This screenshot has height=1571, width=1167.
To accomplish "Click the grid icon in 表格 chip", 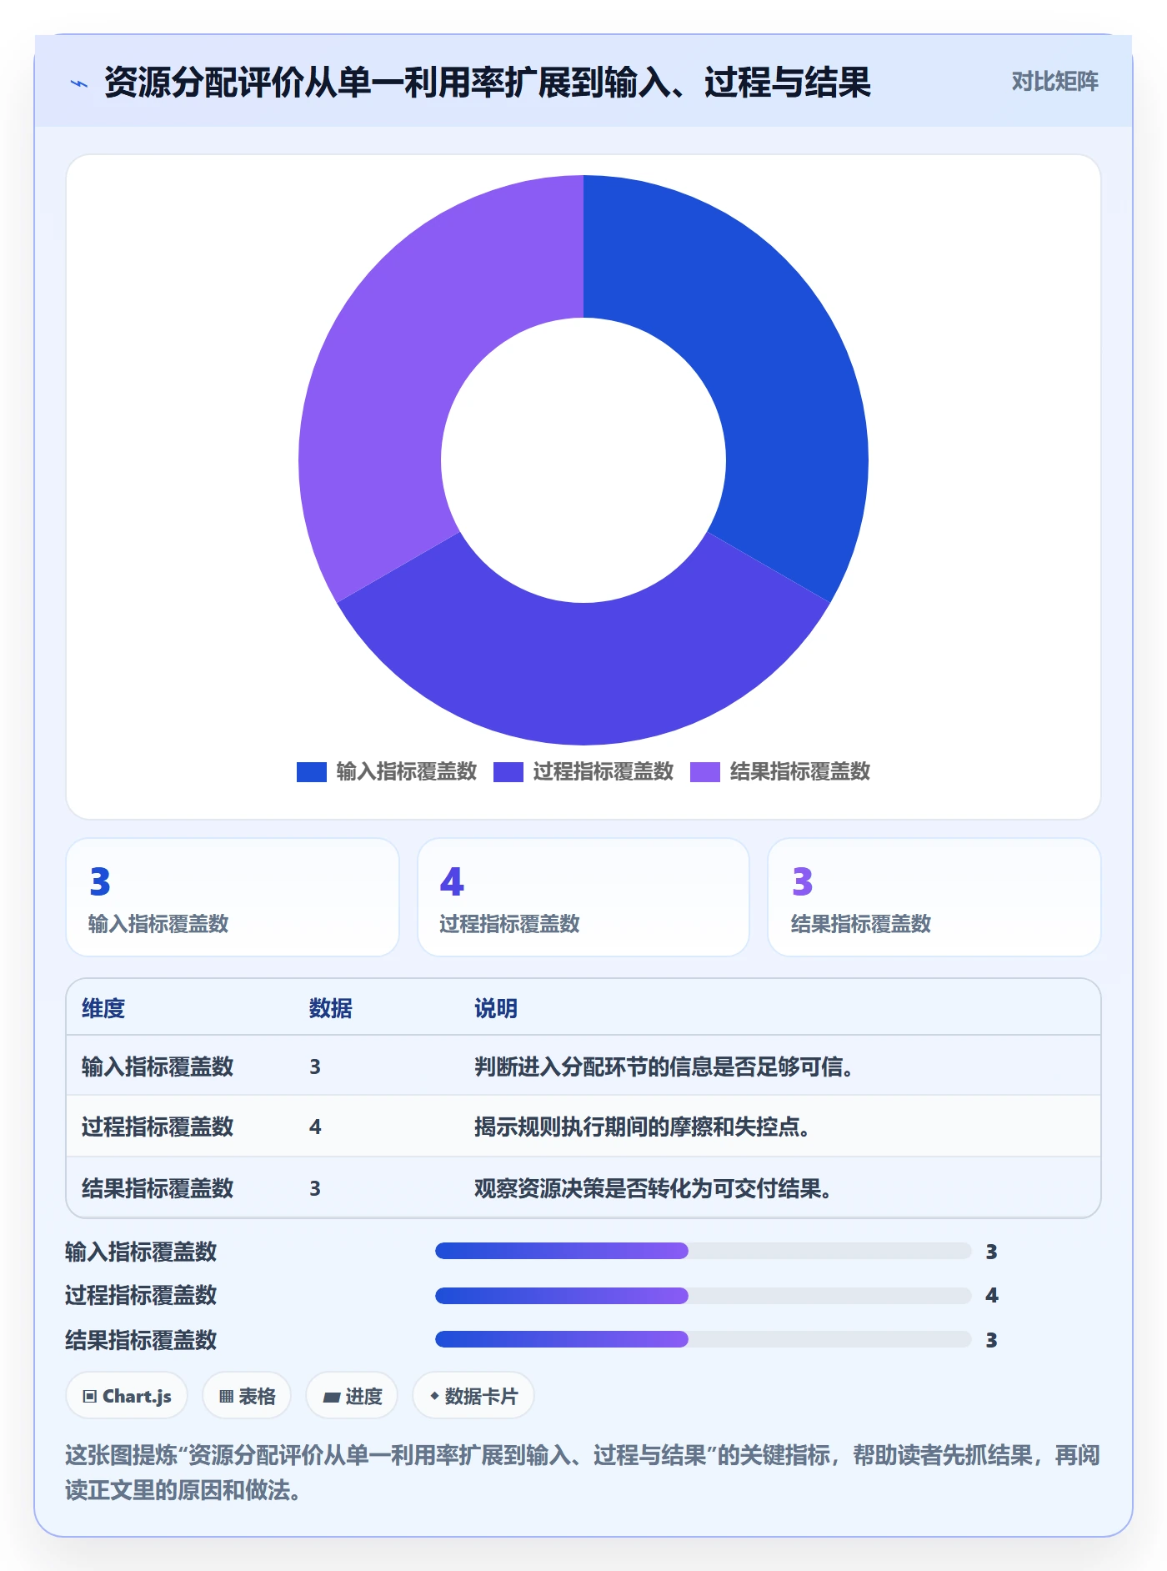I will [x=227, y=1397].
